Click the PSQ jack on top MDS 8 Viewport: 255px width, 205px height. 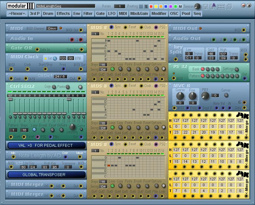coord(156,27)
